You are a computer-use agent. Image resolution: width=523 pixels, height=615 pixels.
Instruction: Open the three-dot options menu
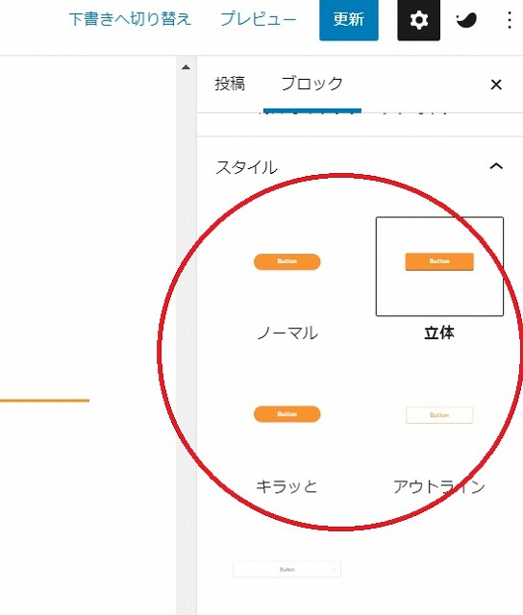click(510, 20)
